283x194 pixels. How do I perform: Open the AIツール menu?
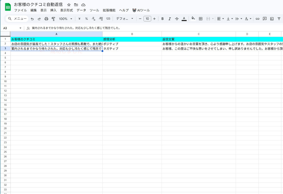(141, 10)
